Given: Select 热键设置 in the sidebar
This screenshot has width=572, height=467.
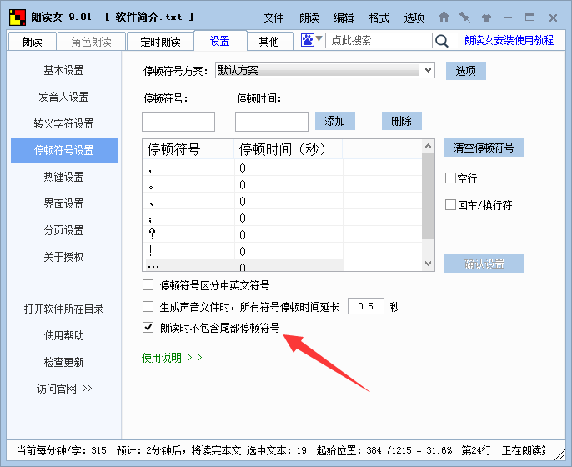Looking at the screenshot, I should [x=64, y=177].
